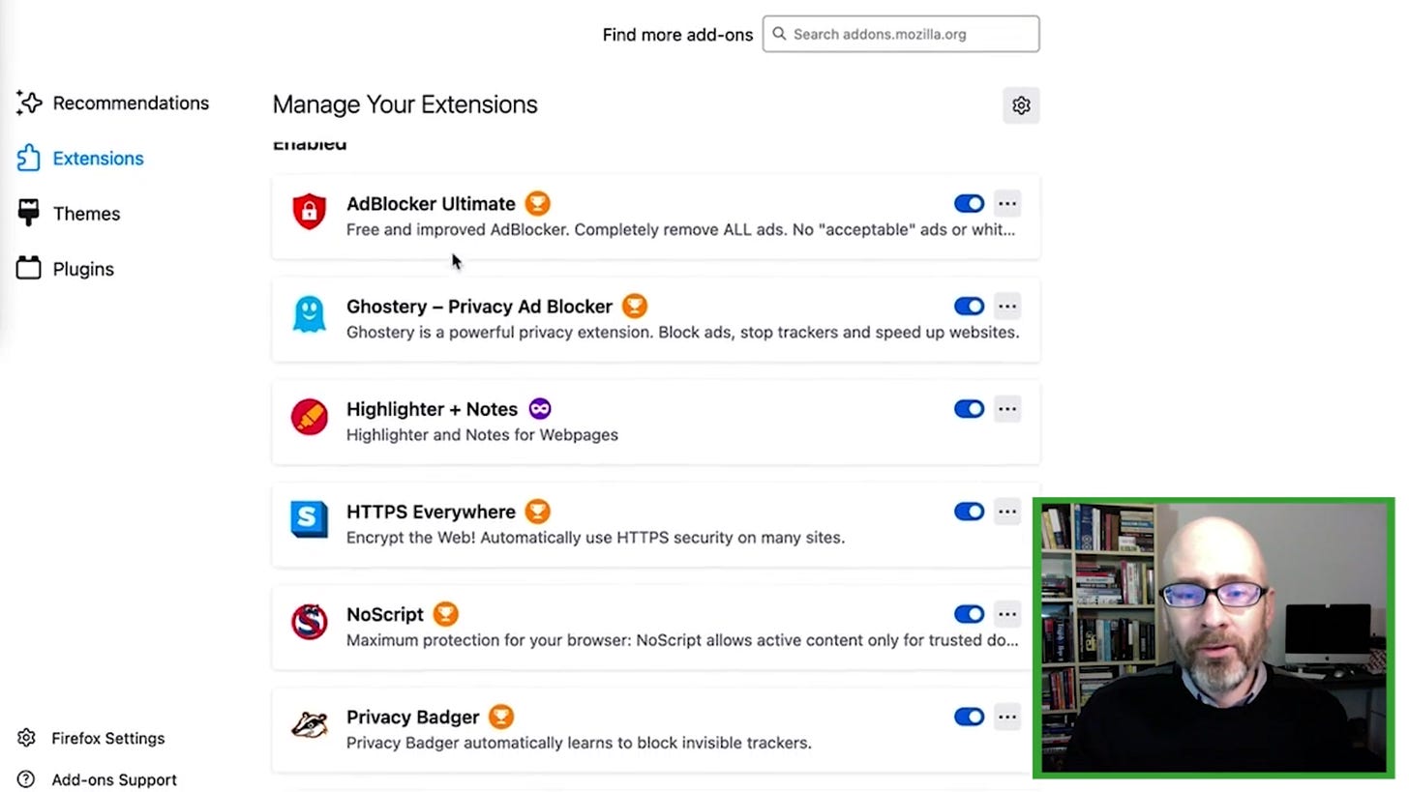This screenshot has height=792, width=1409.
Task: Show HTTPS Everywhere three-dot menu
Action: (x=1007, y=512)
